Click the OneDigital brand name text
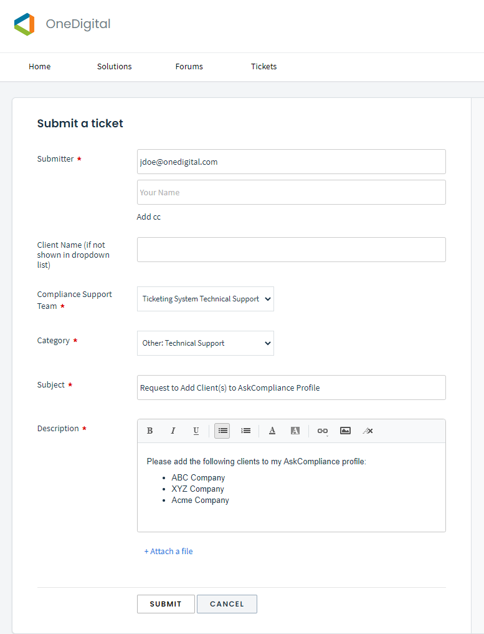This screenshot has width=484, height=634. [x=78, y=24]
